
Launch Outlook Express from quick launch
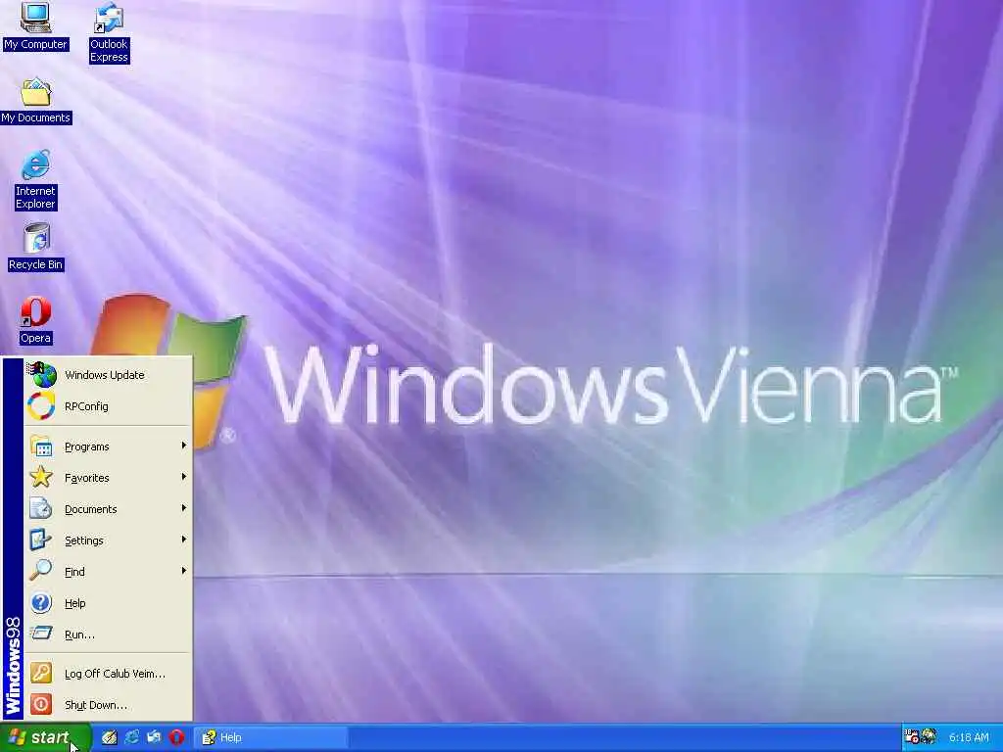pyautogui.click(x=154, y=737)
